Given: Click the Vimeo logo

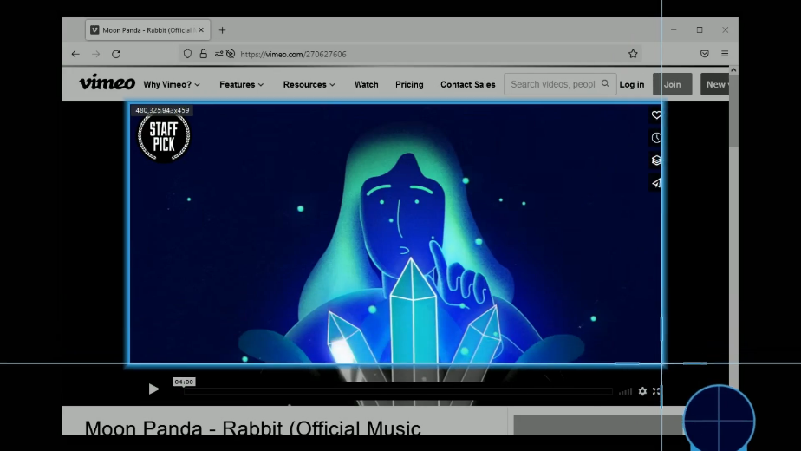Looking at the screenshot, I should 107,83.
